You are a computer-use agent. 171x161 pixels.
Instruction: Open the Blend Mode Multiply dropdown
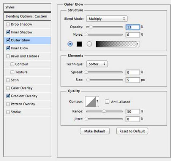[107, 19]
